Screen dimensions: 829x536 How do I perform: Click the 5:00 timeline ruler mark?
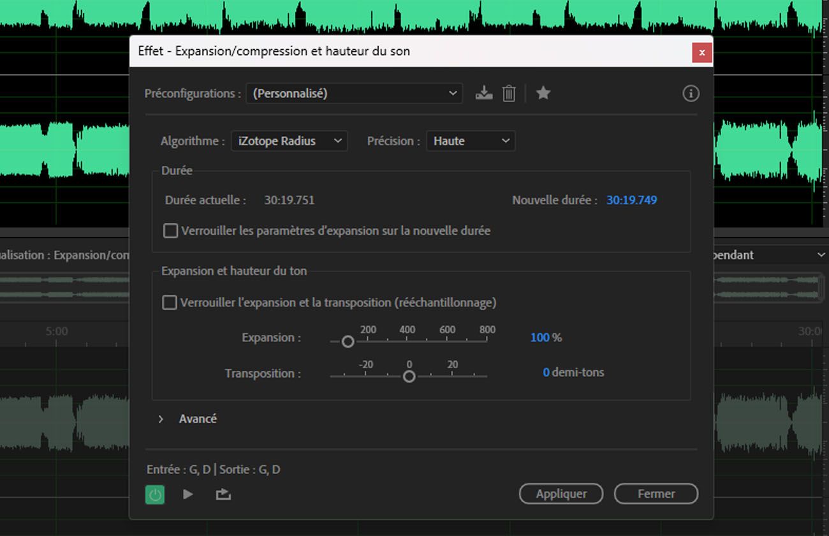point(56,331)
